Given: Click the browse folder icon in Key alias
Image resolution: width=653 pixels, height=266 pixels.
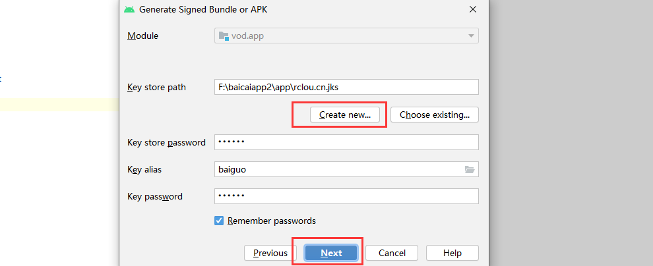Looking at the screenshot, I should point(470,170).
